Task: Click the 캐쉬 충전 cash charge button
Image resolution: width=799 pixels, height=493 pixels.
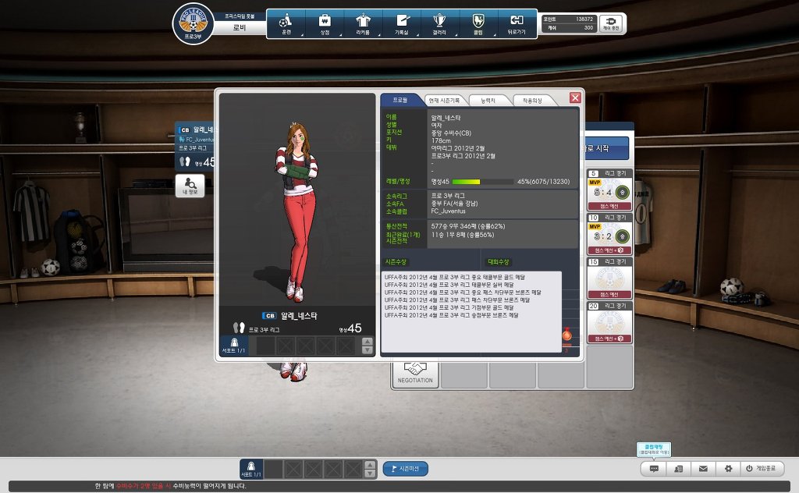Action: tap(613, 23)
